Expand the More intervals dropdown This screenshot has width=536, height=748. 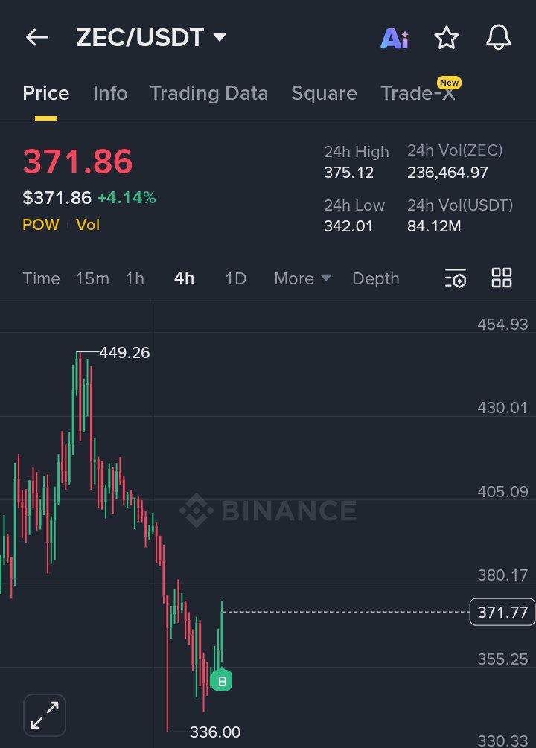[302, 278]
